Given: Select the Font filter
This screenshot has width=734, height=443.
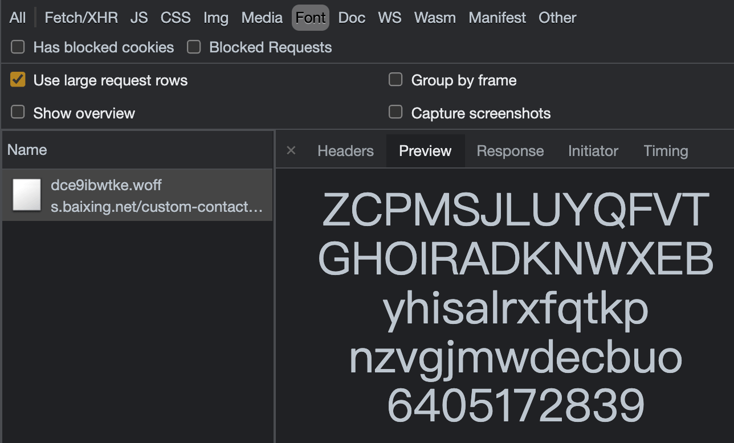Looking at the screenshot, I should click(311, 18).
